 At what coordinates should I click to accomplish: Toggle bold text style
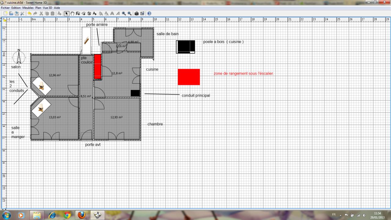pos(112,13)
